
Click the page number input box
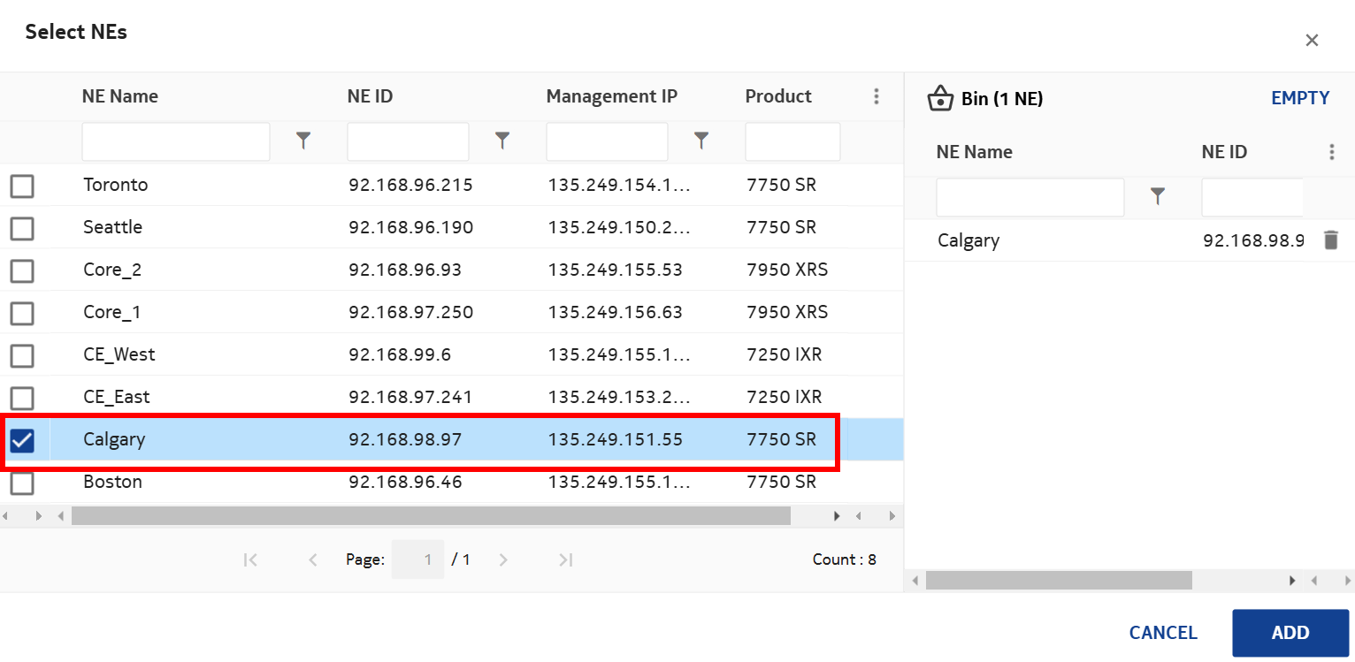(x=418, y=559)
